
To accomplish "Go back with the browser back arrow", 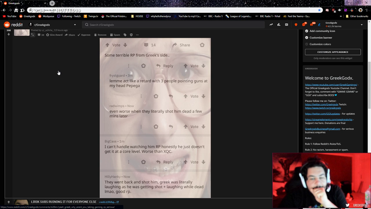I will click(x=4, y=10).
